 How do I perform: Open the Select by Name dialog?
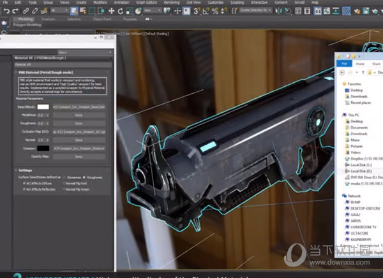(x=83, y=11)
